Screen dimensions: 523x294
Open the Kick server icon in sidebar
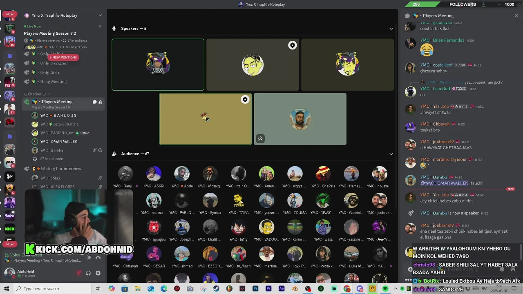[x=9, y=229]
